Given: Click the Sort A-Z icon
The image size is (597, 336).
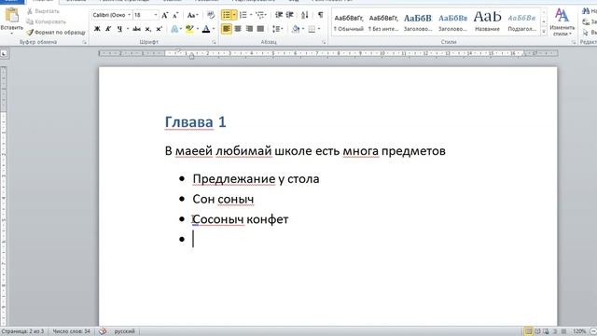Looking at the screenshot, I should coord(305,15).
